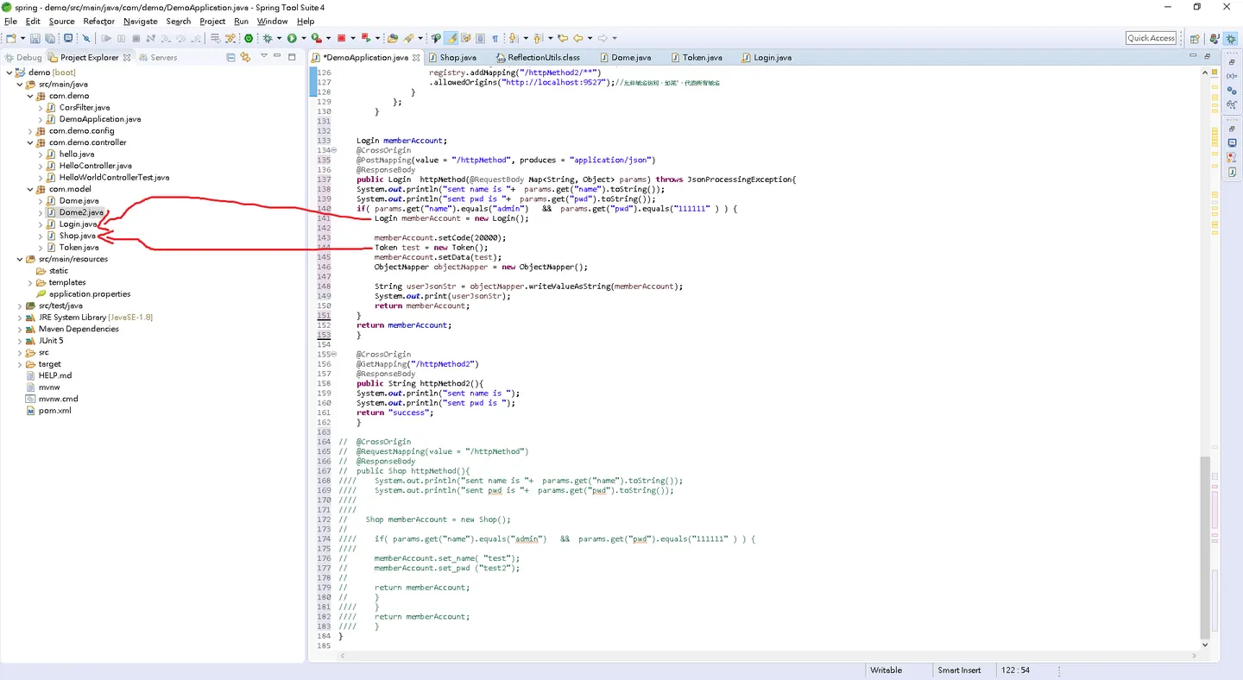Toggle Mark Occurrences highlighter icon
The height and width of the screenshot is (680, 1243).
pos(451,38)
